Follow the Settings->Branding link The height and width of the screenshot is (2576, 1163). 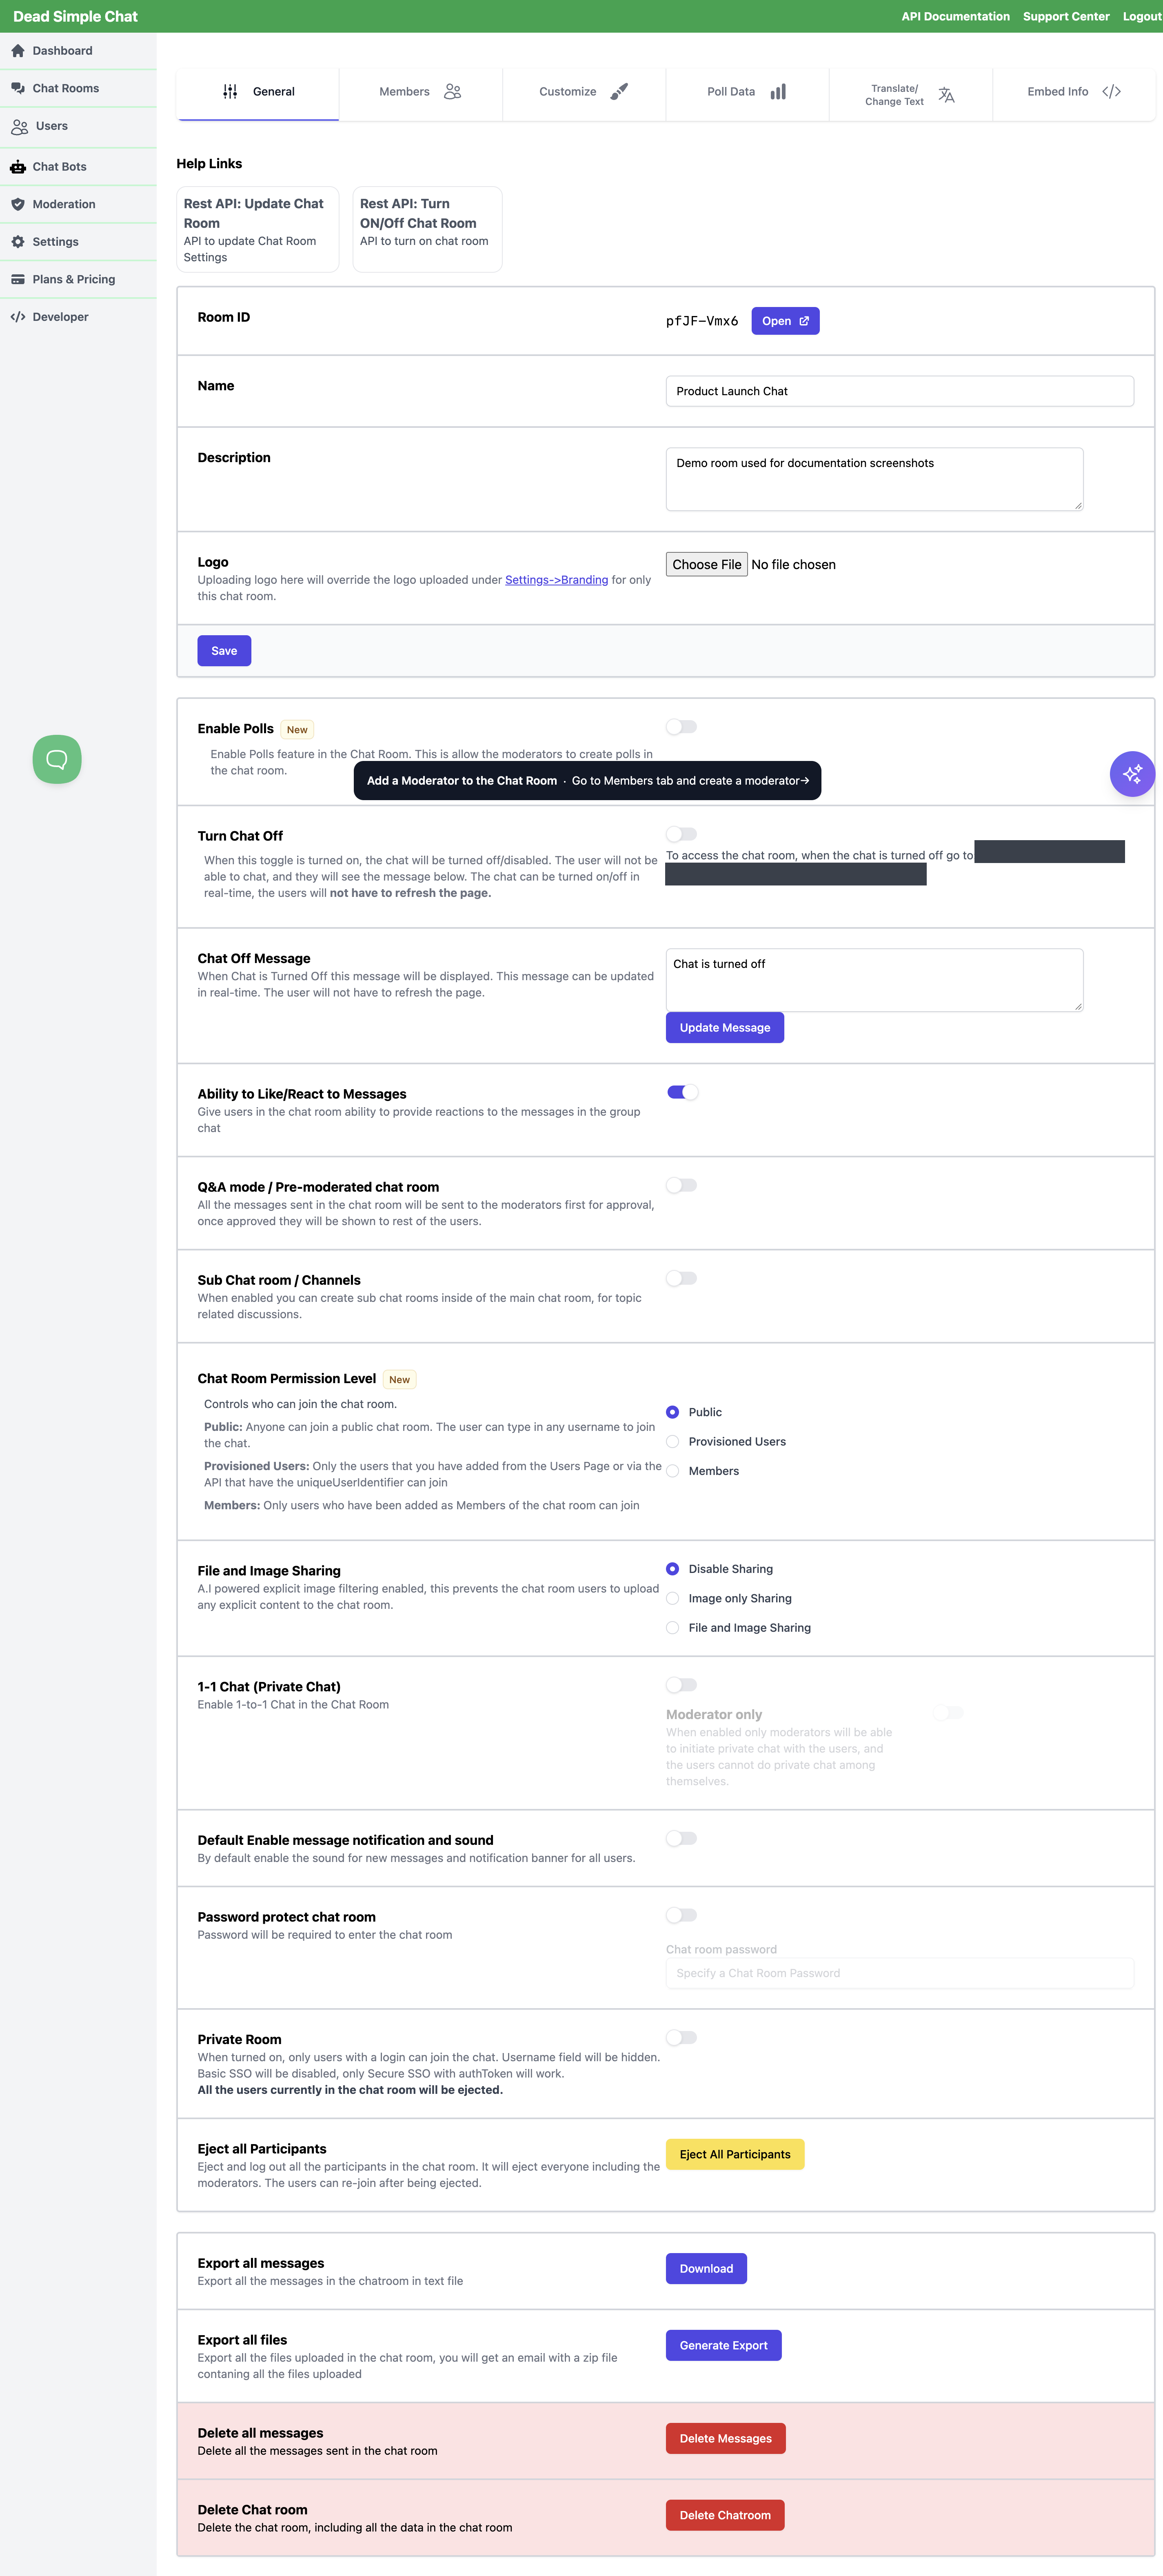point(556,580)
